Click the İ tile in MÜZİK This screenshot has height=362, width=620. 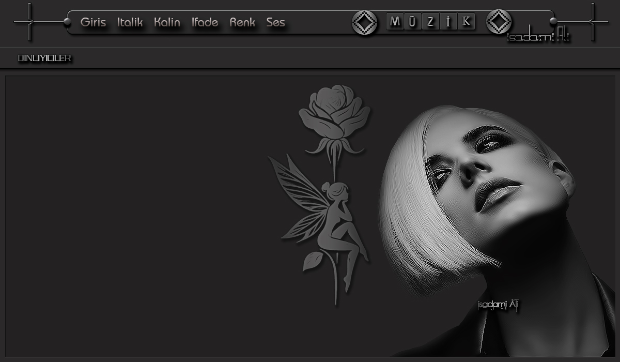[x=448, y=22]
